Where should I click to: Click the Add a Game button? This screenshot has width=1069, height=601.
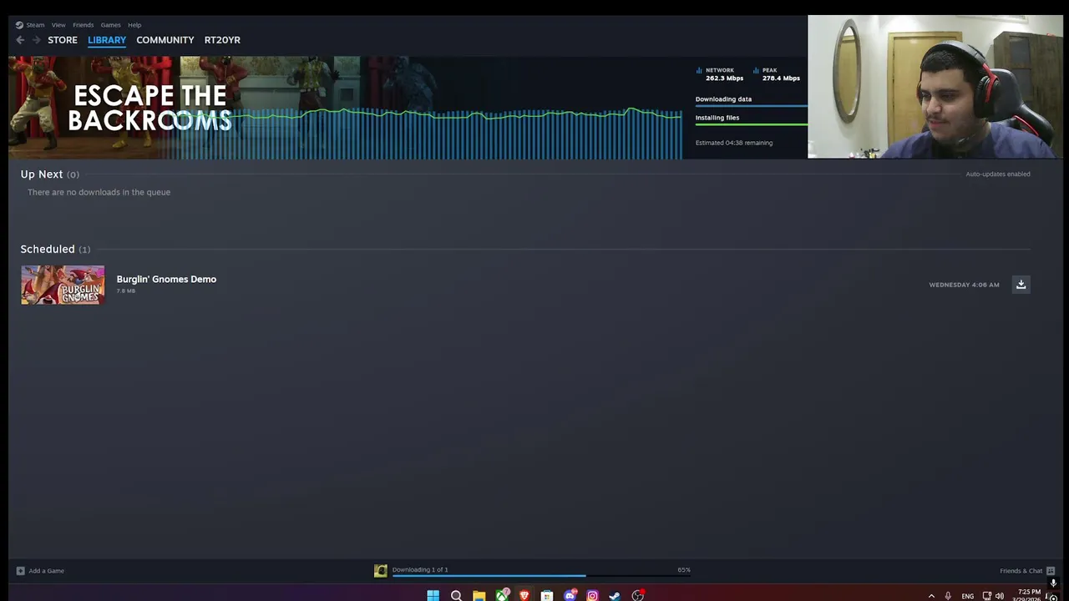[41, 571]
